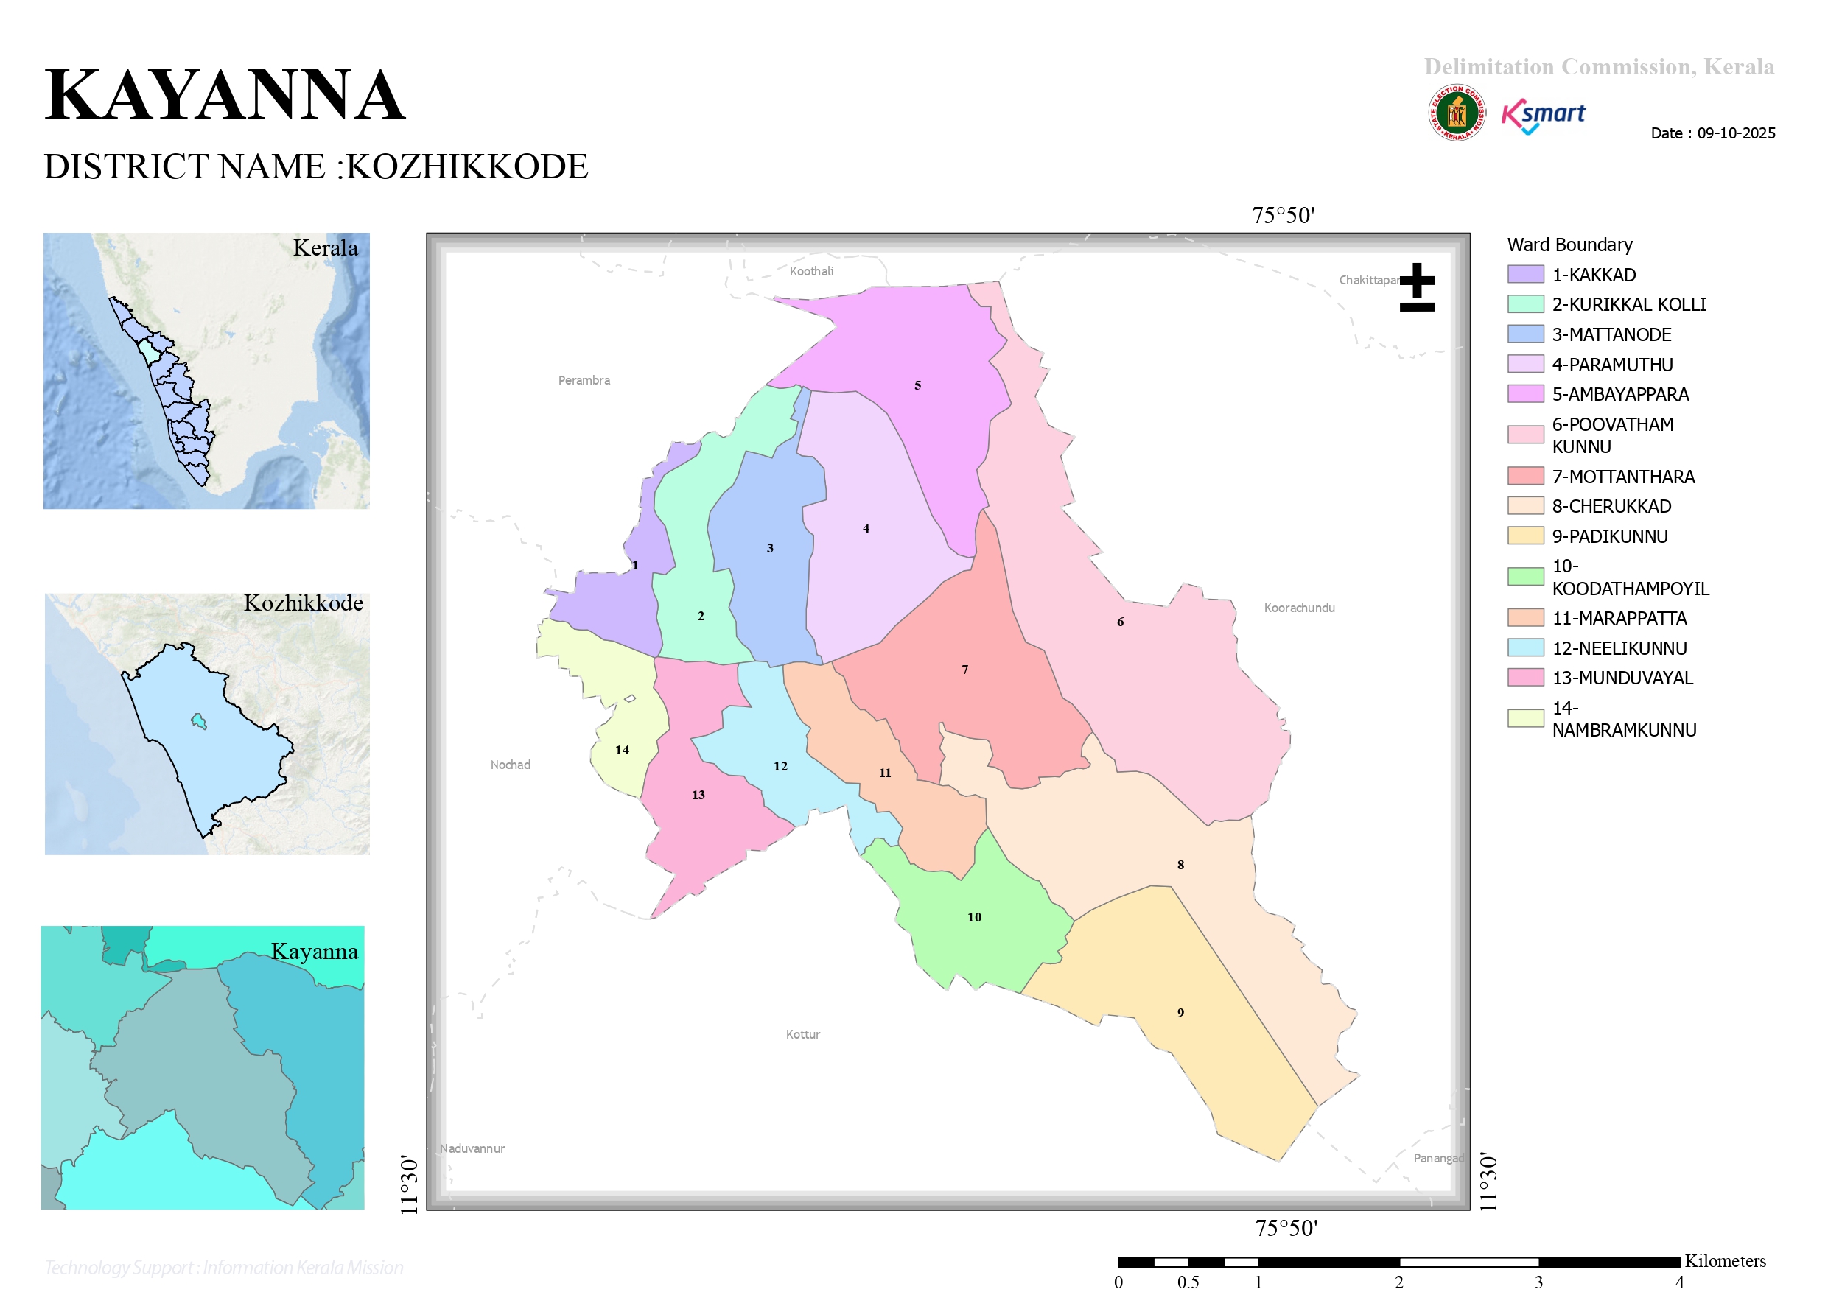Select the 9-PADIKUNNU legend swatch
1828x1292 pixels.
[1525, 536]
